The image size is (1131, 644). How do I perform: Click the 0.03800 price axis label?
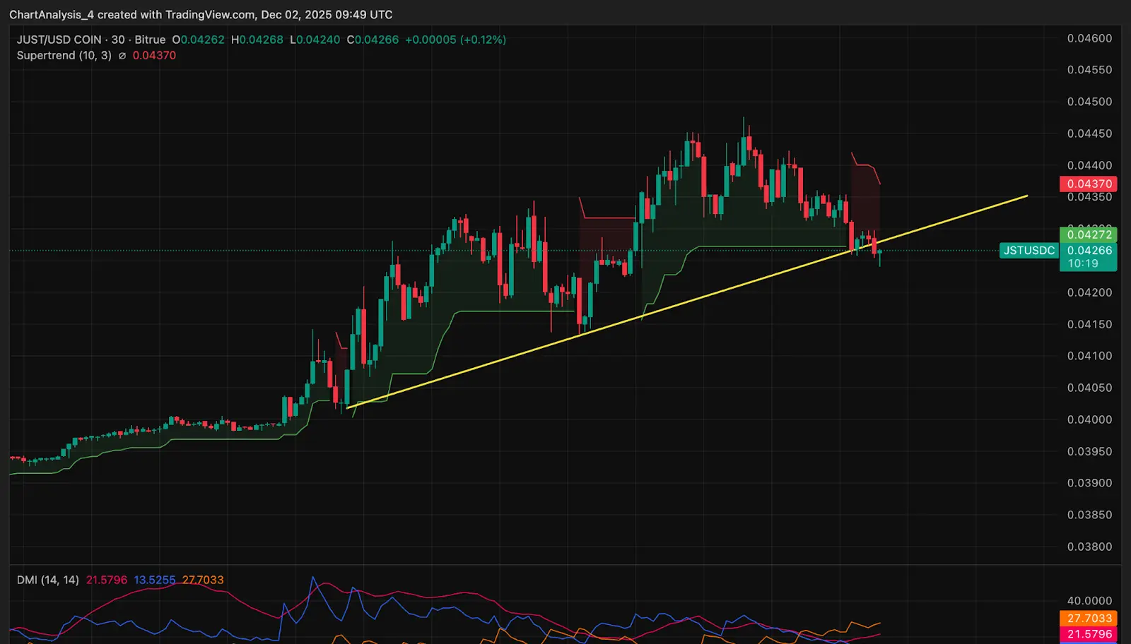coord(1089,547)
